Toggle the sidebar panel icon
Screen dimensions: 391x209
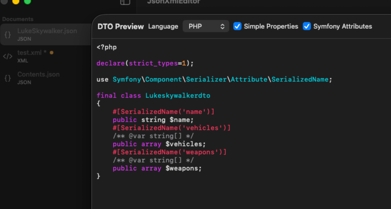[x=125, y=2]
